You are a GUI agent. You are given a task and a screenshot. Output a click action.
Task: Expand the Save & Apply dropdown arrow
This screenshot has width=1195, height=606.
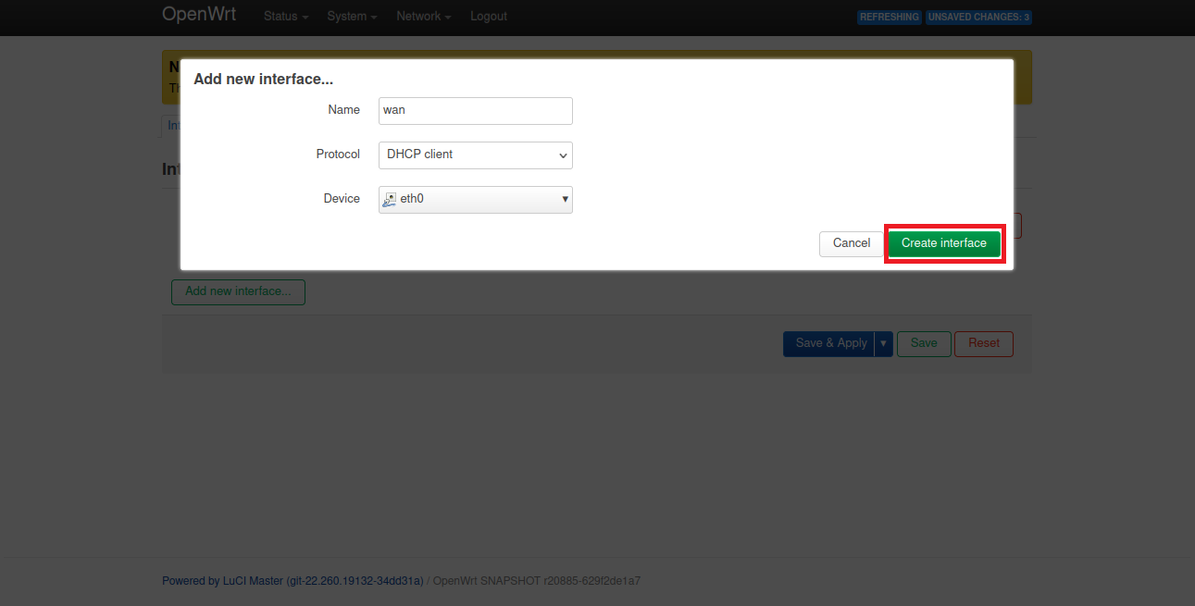[x=883, y=343]
